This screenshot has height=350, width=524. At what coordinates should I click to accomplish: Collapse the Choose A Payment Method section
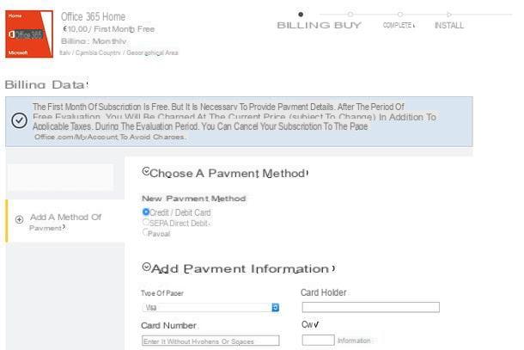click(x=146, y=172)
